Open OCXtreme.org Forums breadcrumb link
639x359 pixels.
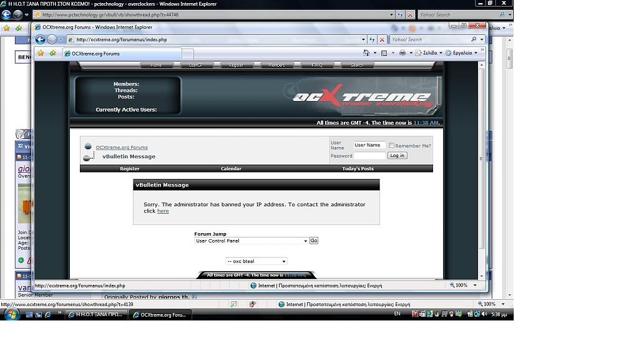pyautogui.click(x=122, y=147)
